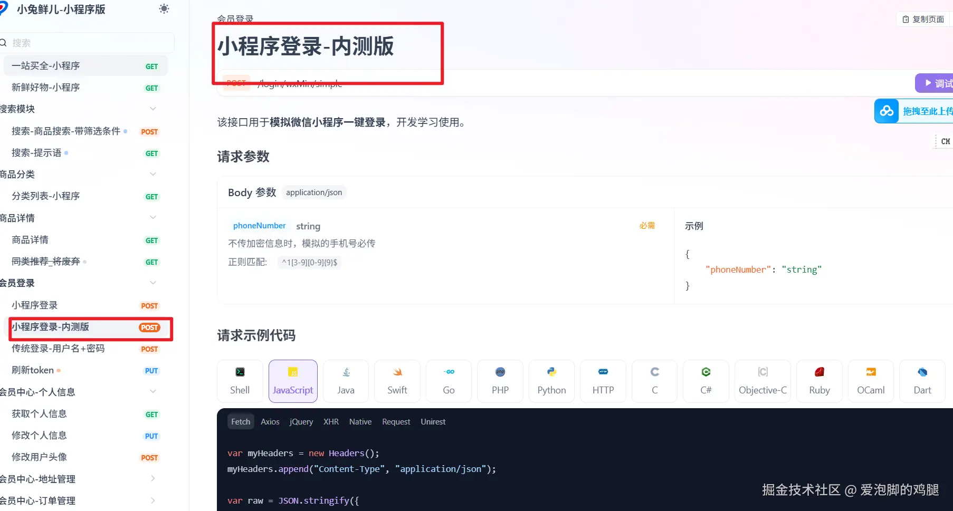
Task: Click the cloud upload 拖拽至此上传 widget
Action: click(914, 111)
